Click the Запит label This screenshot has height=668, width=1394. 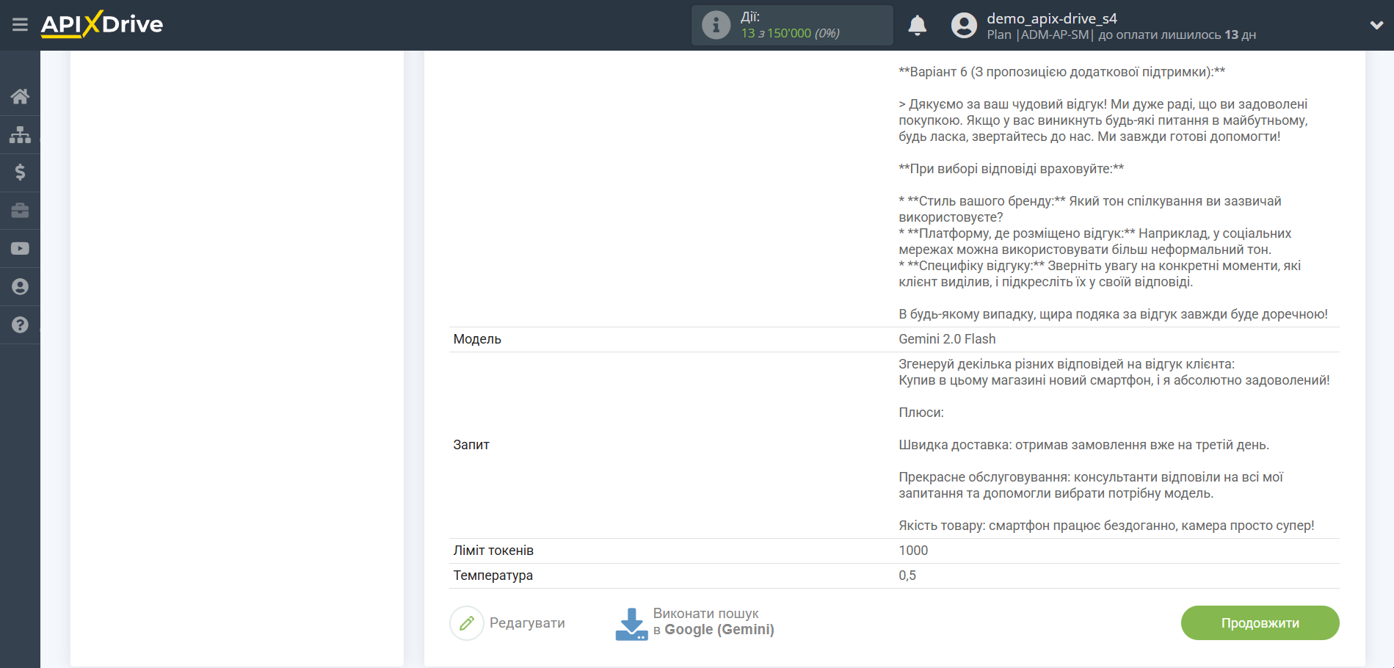point(471,445)
